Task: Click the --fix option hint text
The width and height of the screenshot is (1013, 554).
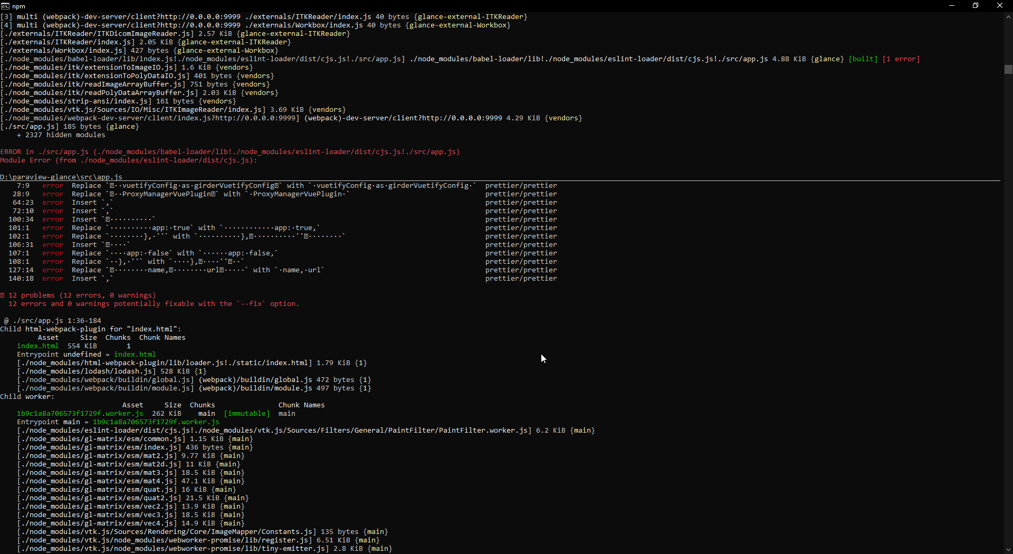Action: pos(252,303)
